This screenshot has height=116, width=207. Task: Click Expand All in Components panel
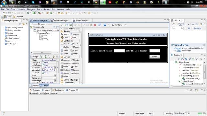[x=54, y=27]
